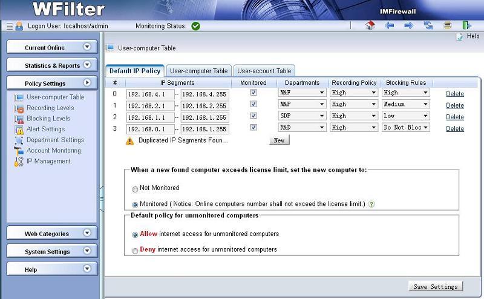Click the question mark hint icon after license notice
The image size is (484, 299).
pyautogui.click(x=371, y=204)
